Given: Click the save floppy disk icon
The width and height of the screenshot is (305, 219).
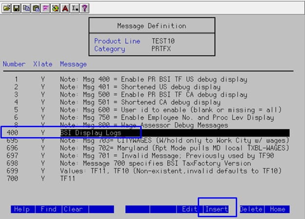Looking at the screenshot, I should tap(17, 8).
